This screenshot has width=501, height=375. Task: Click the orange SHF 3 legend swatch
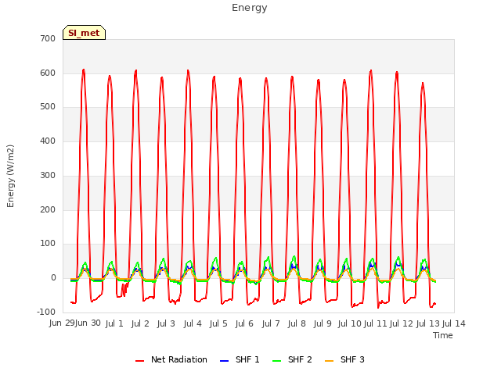(x=329, y=361)
